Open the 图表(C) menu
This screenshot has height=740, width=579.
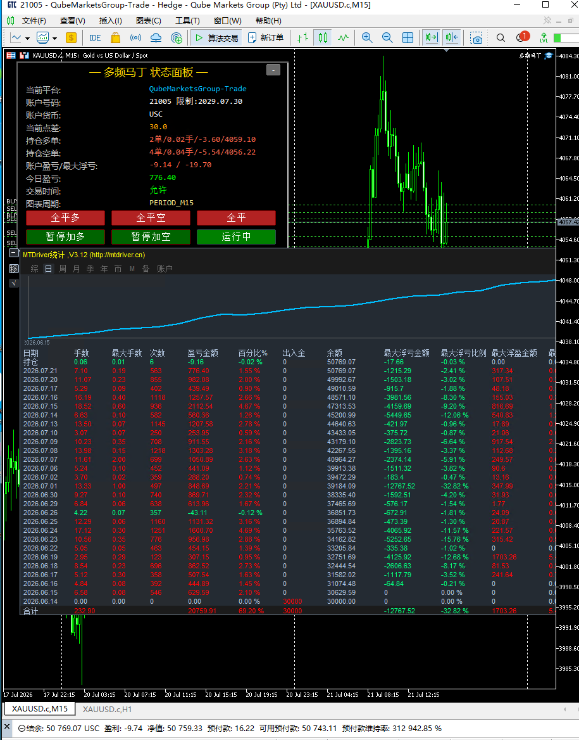149,21
